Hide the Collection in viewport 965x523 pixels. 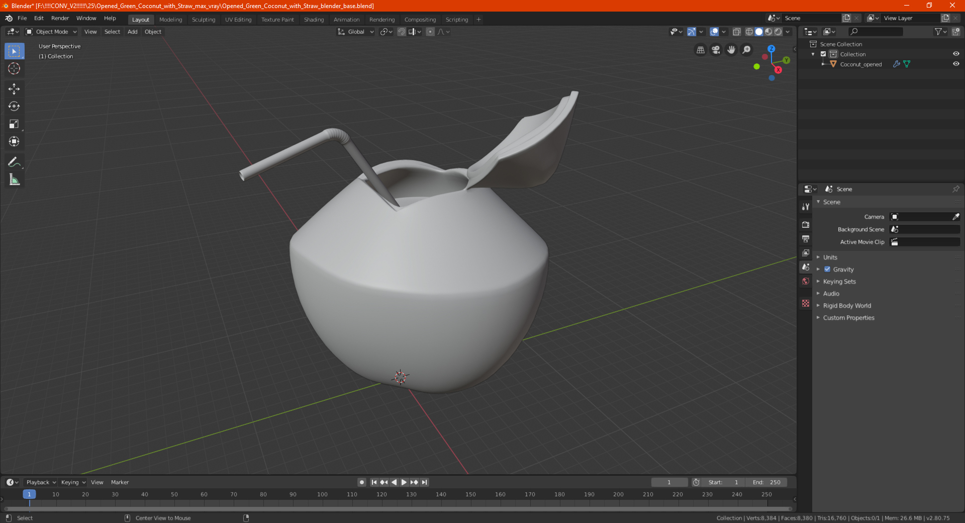pyautogui.click(x=955, y=54)
